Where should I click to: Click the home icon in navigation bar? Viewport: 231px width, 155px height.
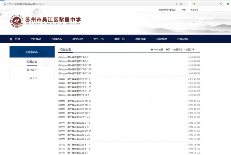pos(11,39)
